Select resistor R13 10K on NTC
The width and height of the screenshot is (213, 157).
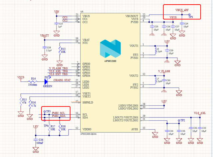coord(60,50)
